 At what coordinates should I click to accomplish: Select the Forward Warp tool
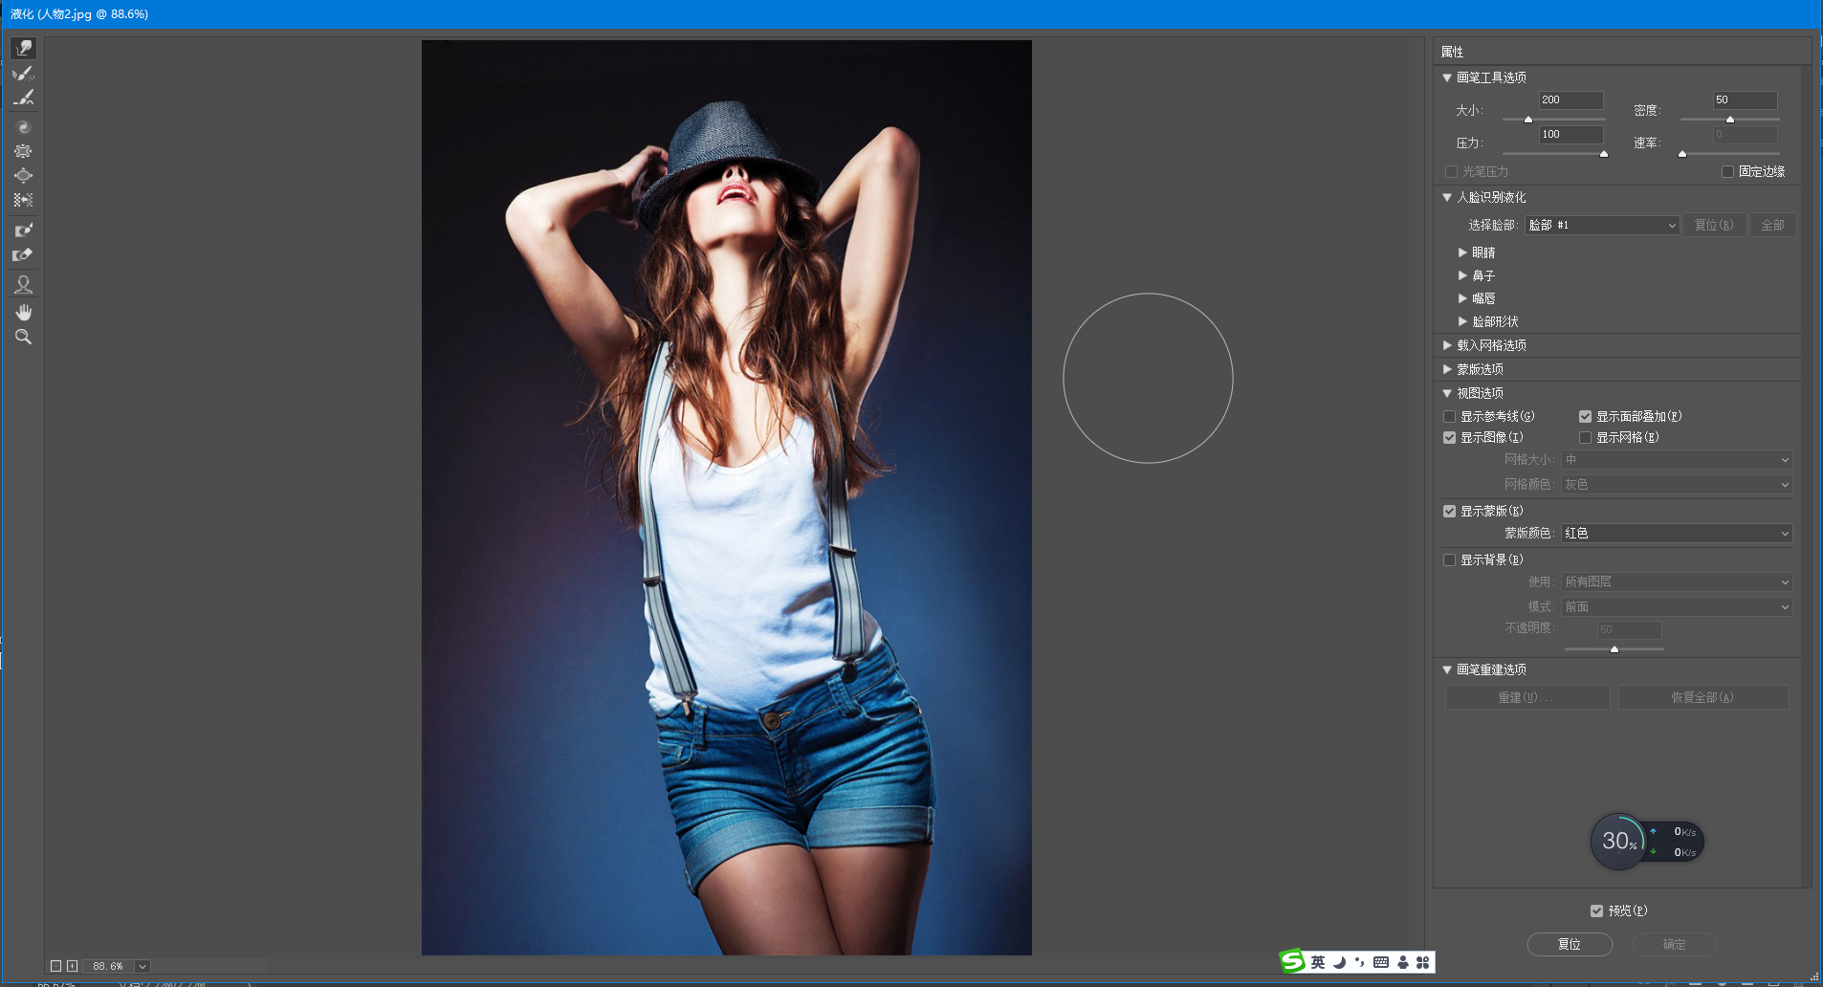(x=23, y=48)
